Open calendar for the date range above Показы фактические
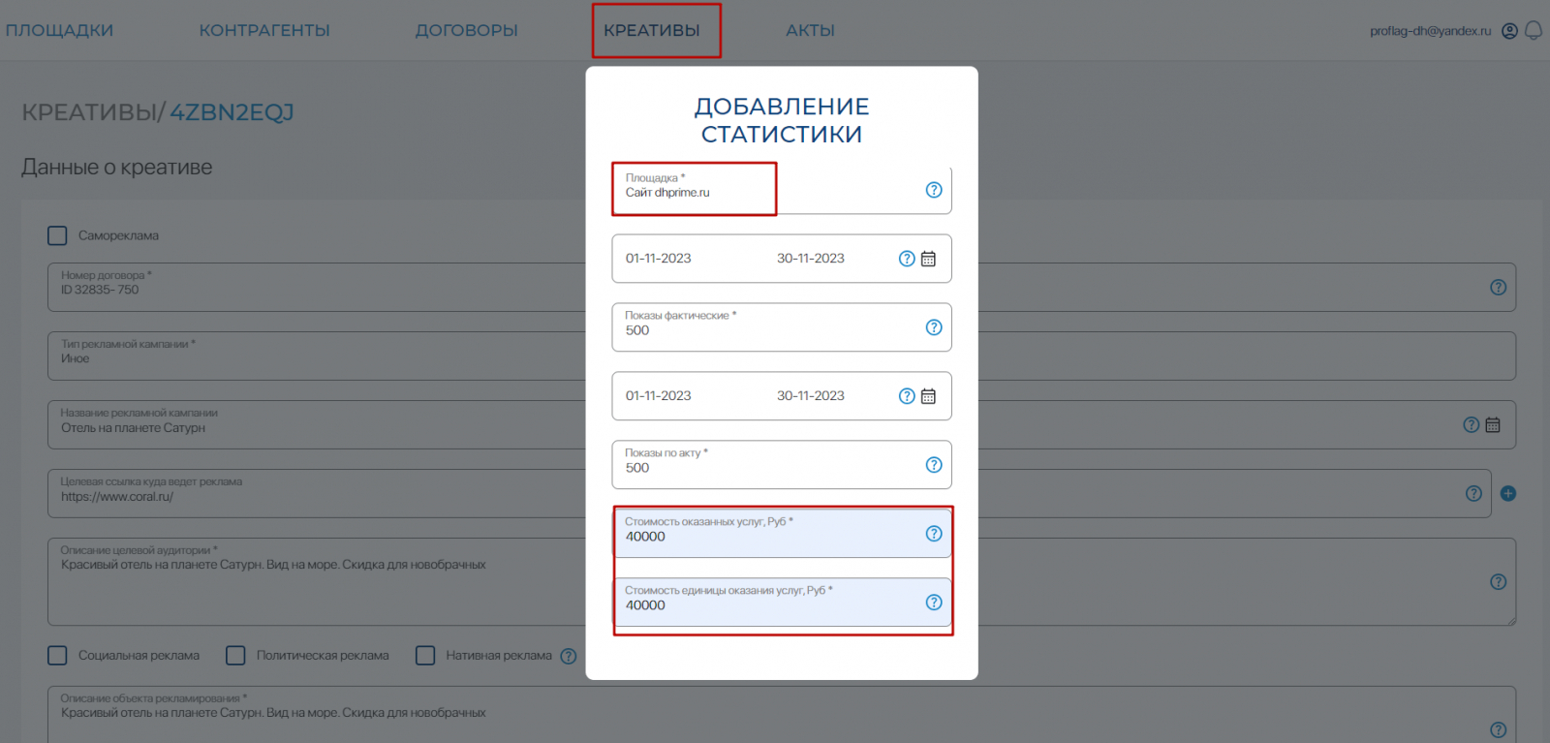 tap(928, 259)
